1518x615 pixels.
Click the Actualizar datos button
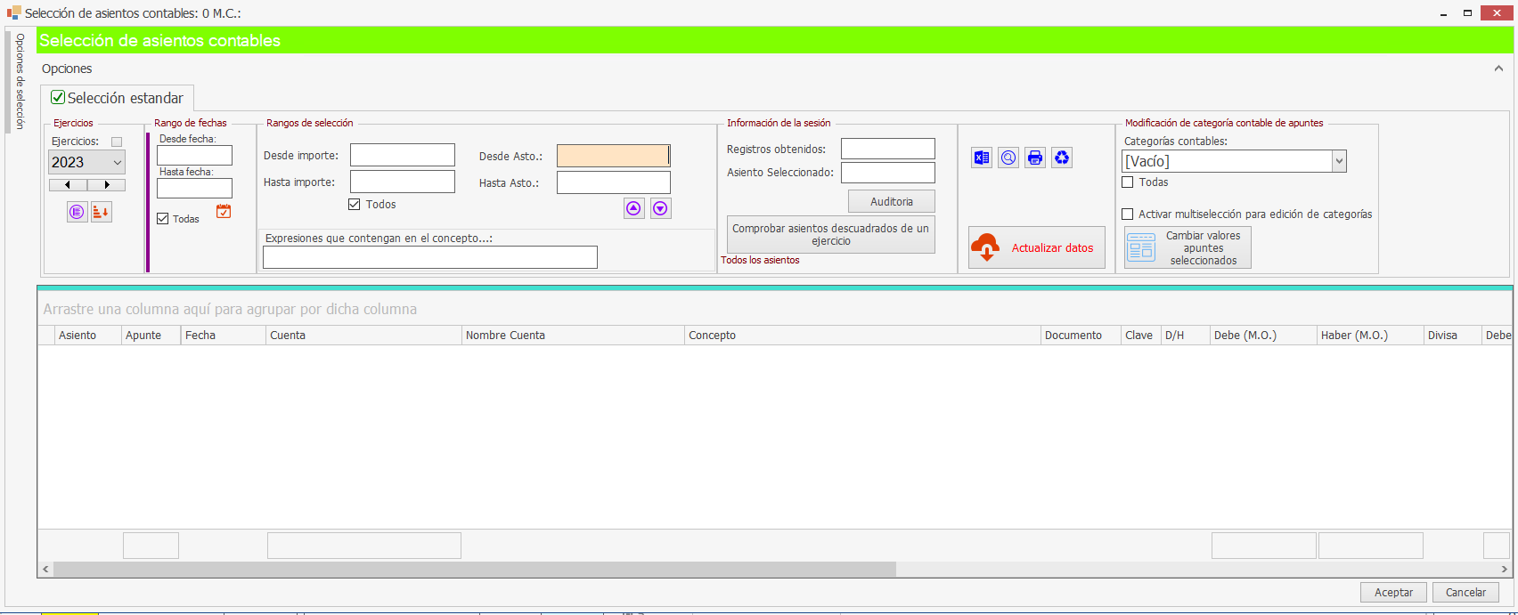click(1037, 248)
